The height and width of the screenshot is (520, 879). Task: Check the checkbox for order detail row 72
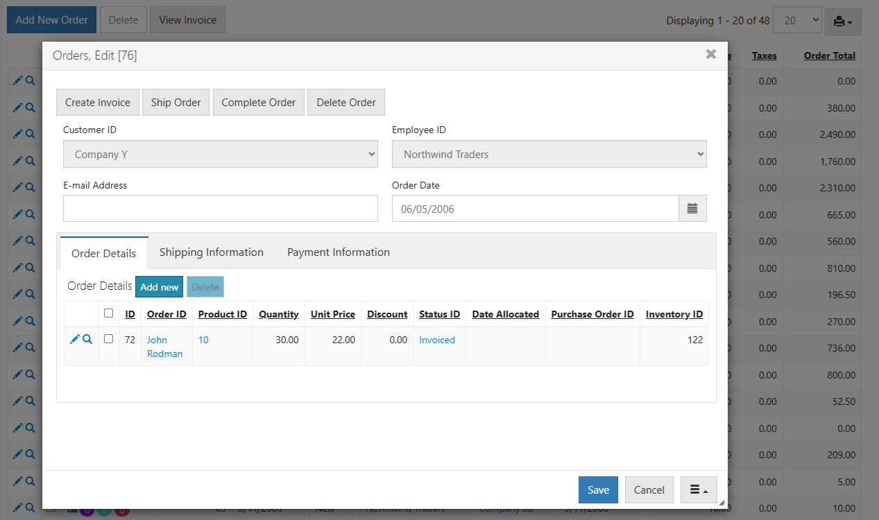pyautogui.click(x=108, y=339)
